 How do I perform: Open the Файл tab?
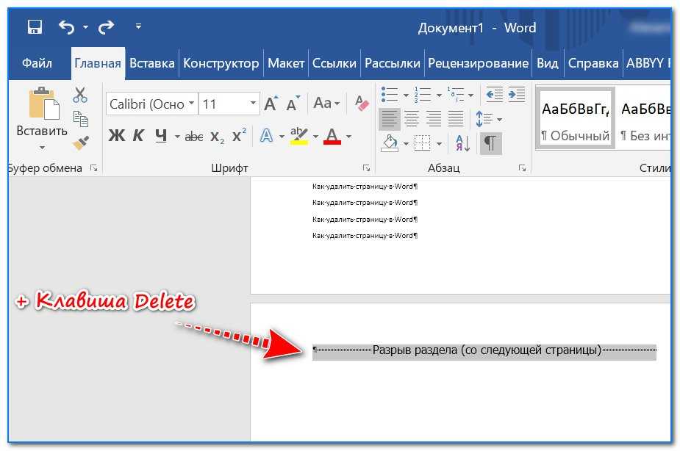[x=37, y=63]
